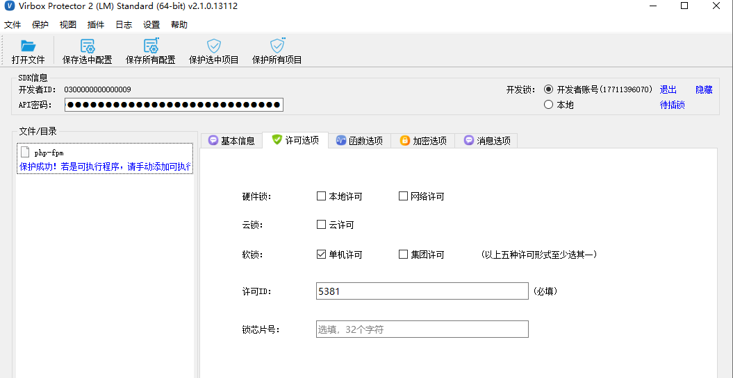Switch to the 基本信息 tab
Image resolution: width=733 pixels, height=378 pixels.
click(x=231, y=141)
